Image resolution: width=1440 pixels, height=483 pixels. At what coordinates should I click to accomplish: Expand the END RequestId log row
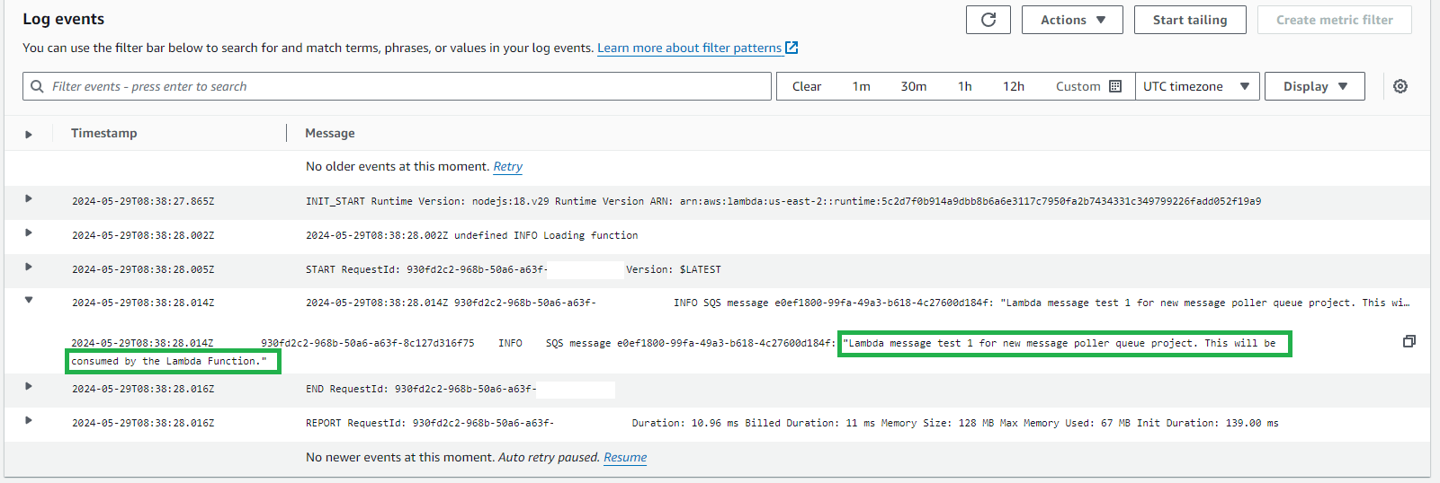pyautogui.click(x=29, y=386)
